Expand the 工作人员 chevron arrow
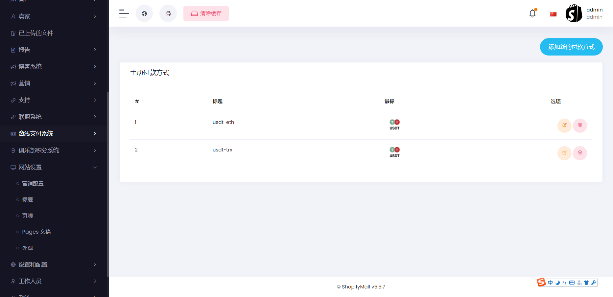613x297 pixels. point(95,281)
